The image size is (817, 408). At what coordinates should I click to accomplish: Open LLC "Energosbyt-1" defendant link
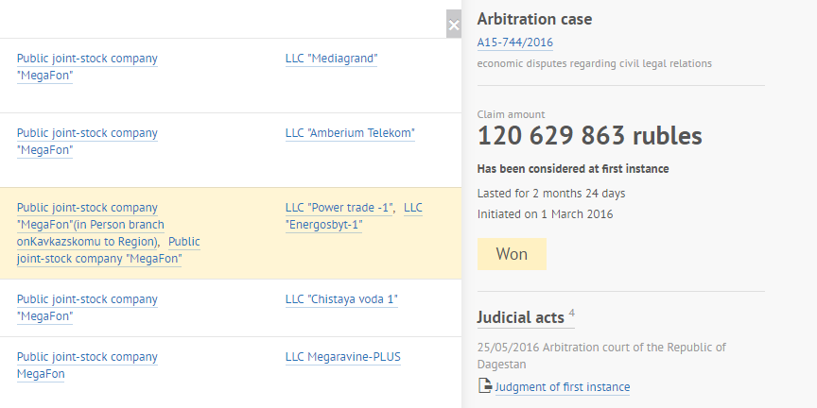click(354, 216)
